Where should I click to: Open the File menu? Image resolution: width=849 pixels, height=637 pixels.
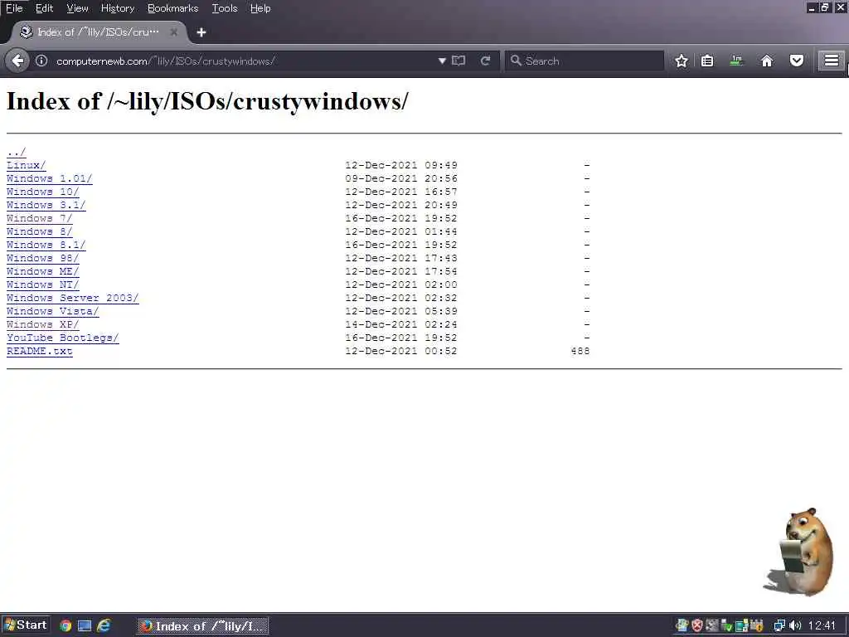(x=14, y=8)
